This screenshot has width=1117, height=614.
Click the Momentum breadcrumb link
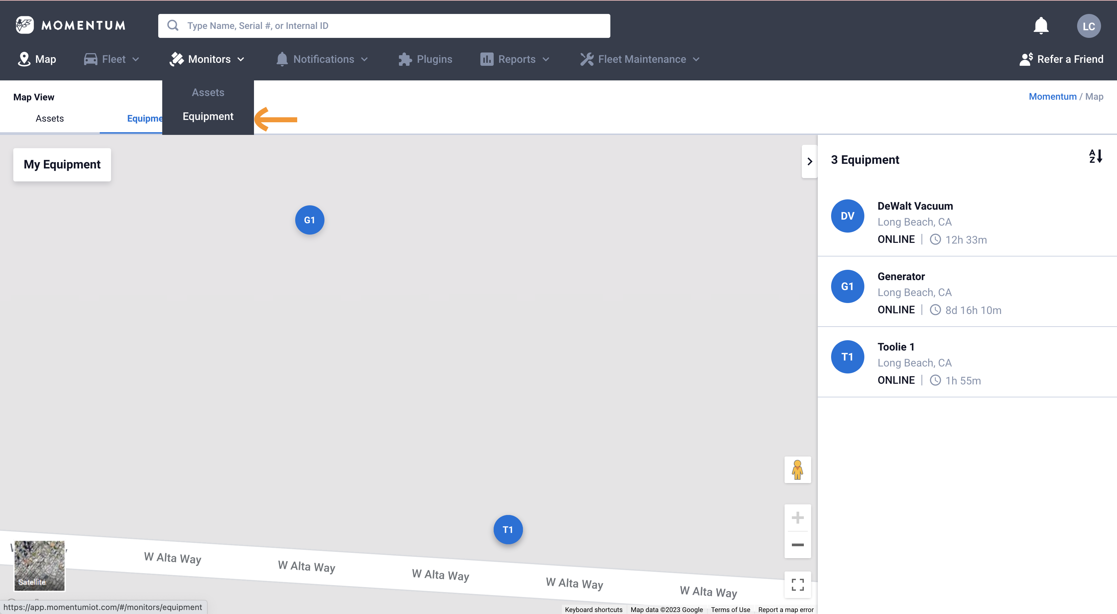pos(1053,97)
